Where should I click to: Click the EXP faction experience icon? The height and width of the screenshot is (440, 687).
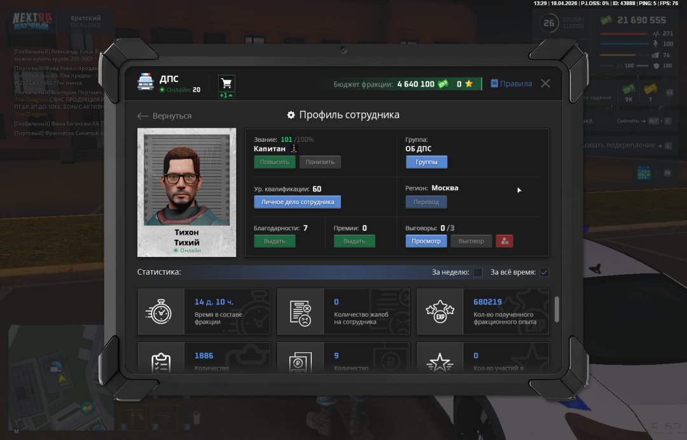440,312
